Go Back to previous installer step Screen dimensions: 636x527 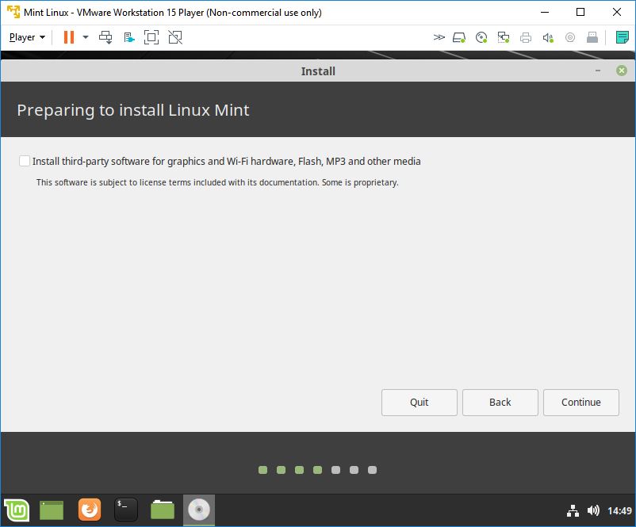click(x=500, y=402)
